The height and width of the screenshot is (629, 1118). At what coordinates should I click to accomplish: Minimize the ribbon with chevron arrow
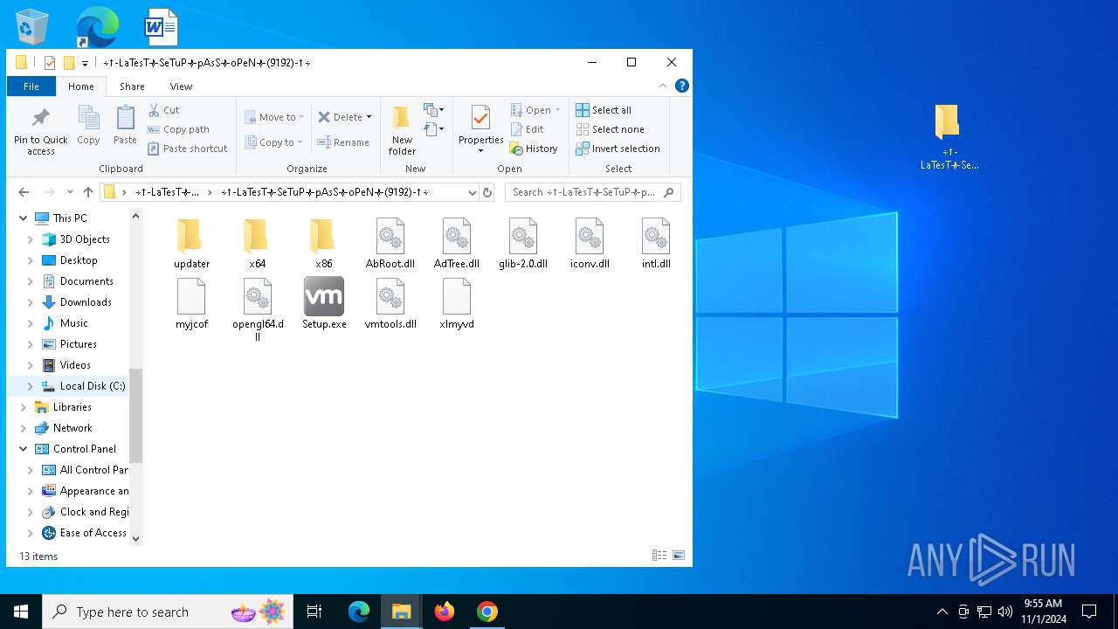point(663,86)
